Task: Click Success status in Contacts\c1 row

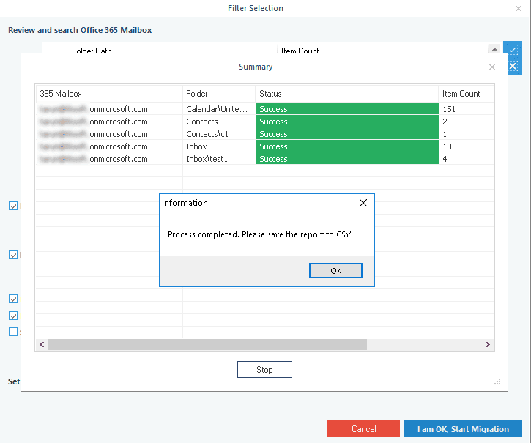Action: [347, 134]
